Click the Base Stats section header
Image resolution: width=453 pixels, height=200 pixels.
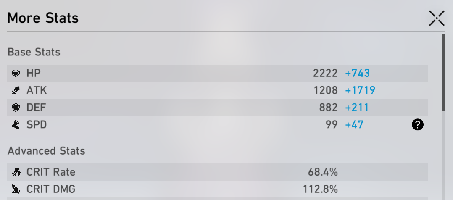(x=34, y=53)
